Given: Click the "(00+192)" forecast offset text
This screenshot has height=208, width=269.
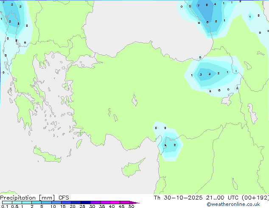Looking at the screenshot, I should pos(255,198).
